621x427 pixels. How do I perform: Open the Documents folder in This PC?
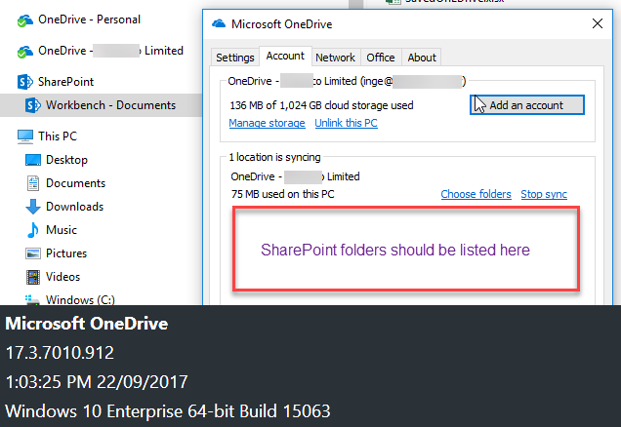[x=75, y=183]
